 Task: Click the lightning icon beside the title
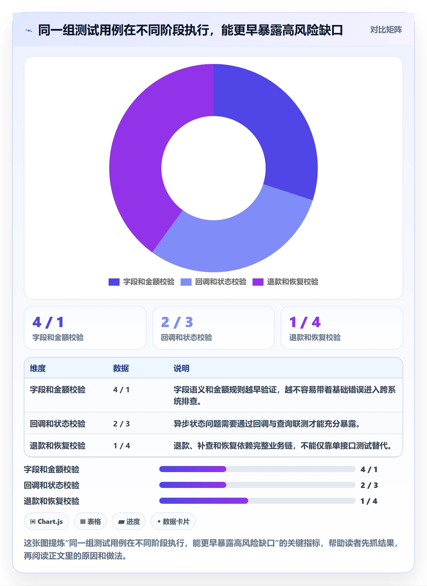[x=29, y=30]
